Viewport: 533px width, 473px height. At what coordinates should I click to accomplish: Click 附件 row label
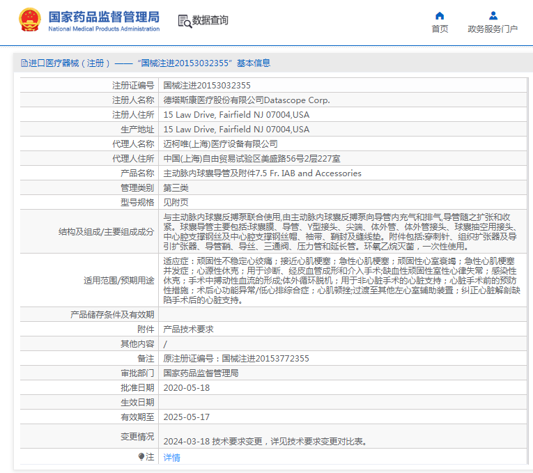tap(146, 329)
